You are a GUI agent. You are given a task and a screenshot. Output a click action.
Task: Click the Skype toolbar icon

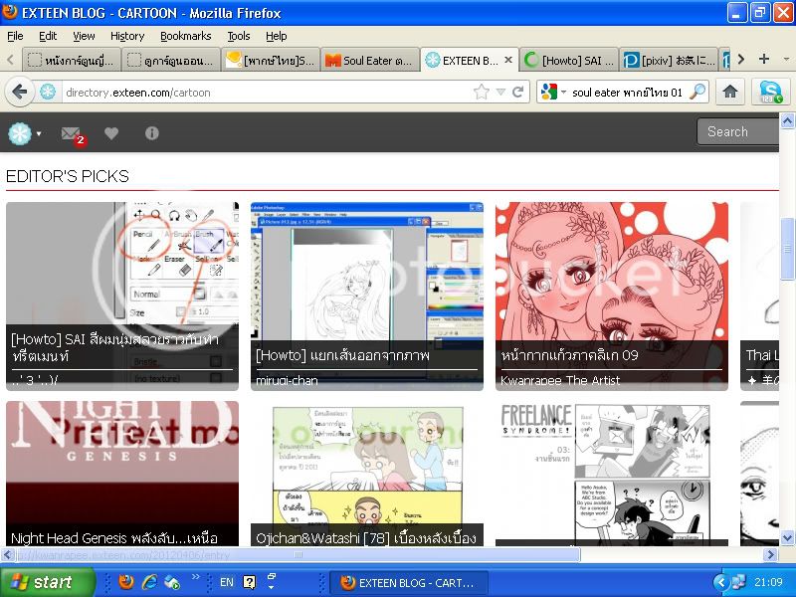770,92
